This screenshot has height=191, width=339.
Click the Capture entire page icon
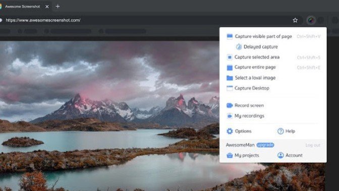(230, 68)
